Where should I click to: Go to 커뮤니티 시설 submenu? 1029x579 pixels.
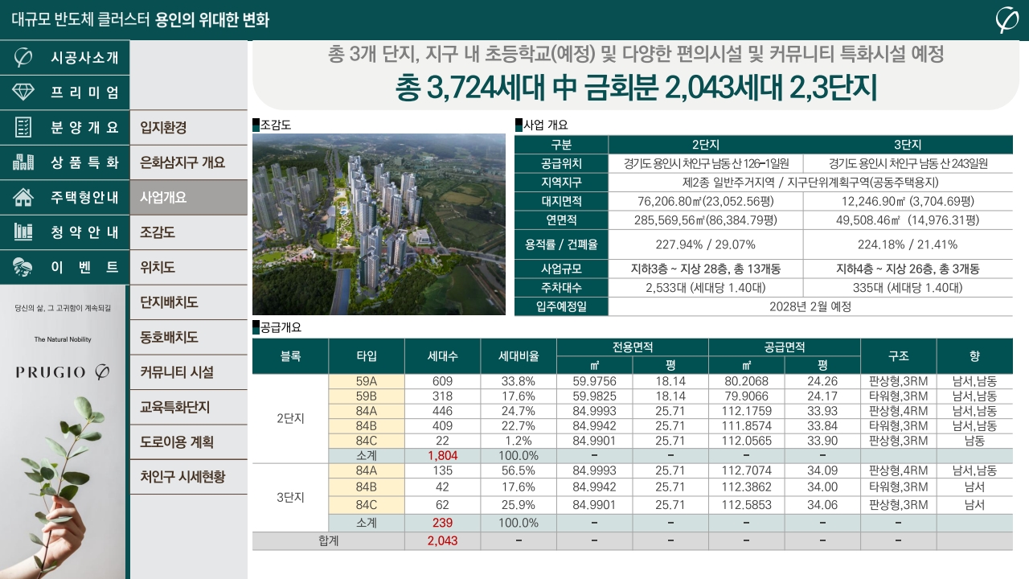pyautogui.click(x=188, y=372)
